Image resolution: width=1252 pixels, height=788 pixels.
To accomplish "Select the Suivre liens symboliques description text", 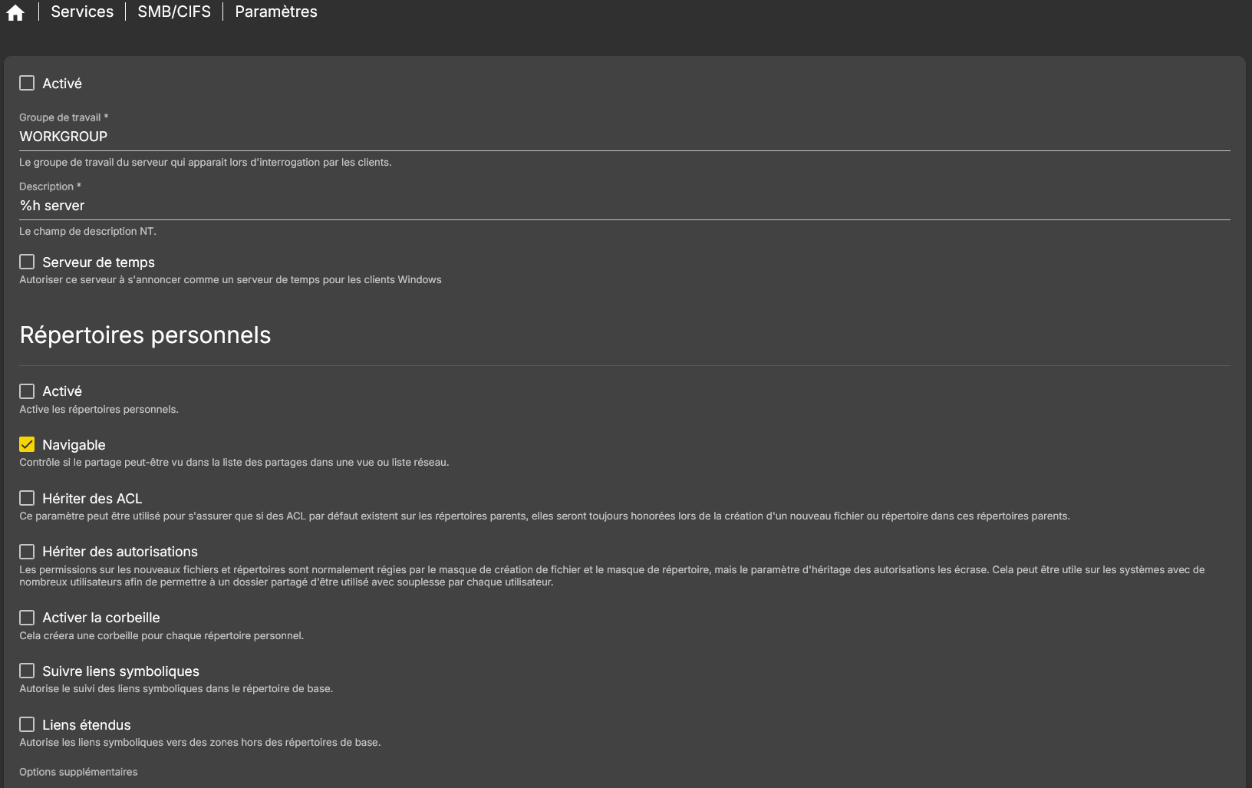I will coord(176,688).
